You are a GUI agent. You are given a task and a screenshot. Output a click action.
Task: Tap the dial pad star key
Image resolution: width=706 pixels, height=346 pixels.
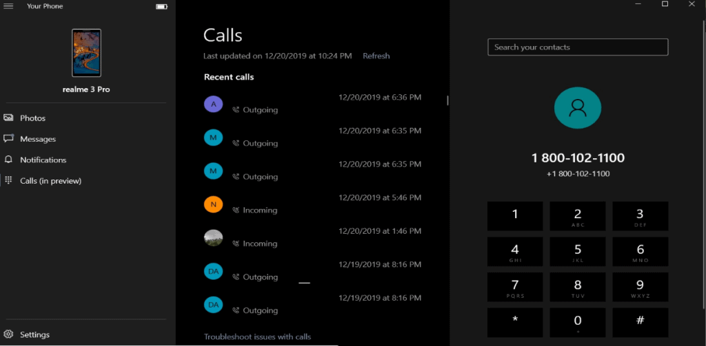(x=515, y=322)
